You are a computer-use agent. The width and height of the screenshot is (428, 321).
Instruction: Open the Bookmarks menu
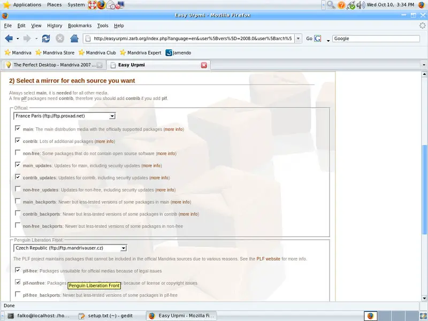pos(80,26)
